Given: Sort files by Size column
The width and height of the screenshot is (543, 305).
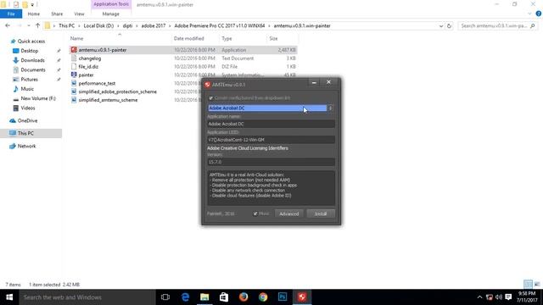Looking at the screenshot, I should click(273, 38).
